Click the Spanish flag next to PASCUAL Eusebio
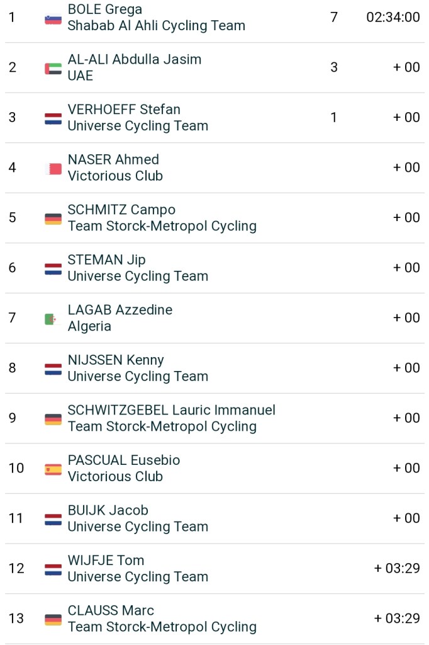Screen dimensions: 429x645 tap(53, 469)
